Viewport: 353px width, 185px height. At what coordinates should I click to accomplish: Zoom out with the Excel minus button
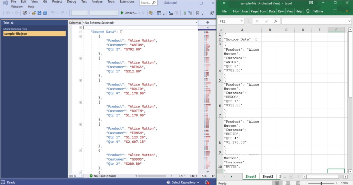pyautogui.click(x=306, y=183)
